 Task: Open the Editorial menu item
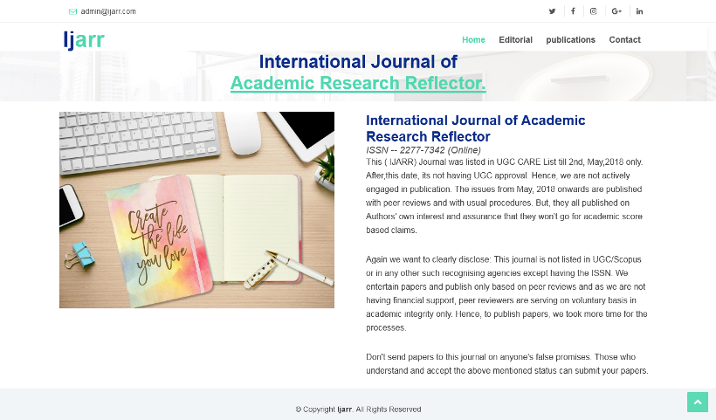click(x=515, y=40)
